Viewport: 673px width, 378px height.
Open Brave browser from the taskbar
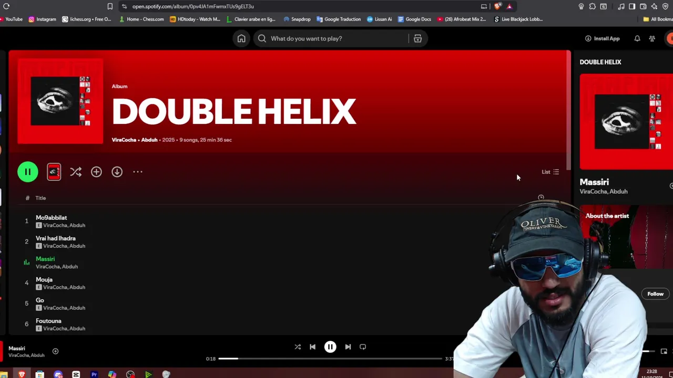[22, 374]
